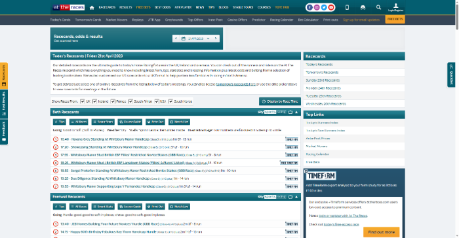Click Bath Course Guide button
The image size is (459, 238).
[x=130, y=122]
